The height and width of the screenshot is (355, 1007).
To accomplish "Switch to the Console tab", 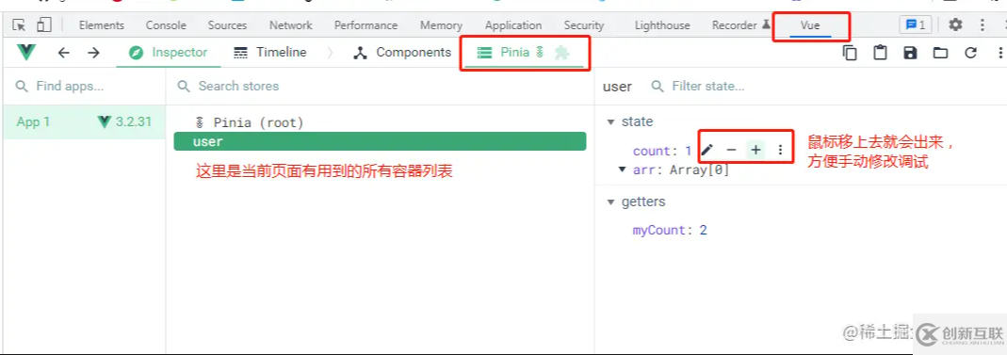I will (166, 25).
